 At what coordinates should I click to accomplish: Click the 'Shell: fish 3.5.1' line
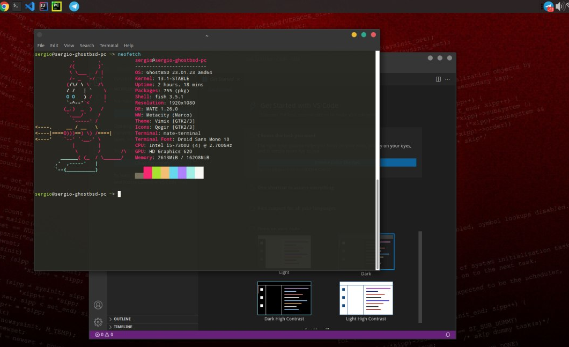tap(159, 97)
